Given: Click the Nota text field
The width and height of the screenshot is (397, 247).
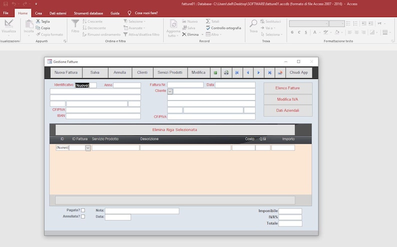Looking at the screenshot, I should (x=142, y=211).
